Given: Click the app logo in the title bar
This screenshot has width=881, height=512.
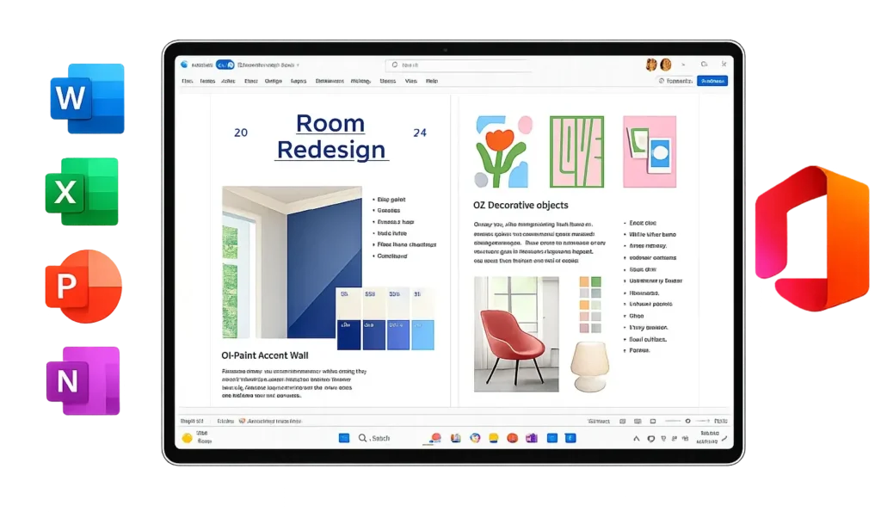Looking at the screenshot, I should (x=184, y=65).
